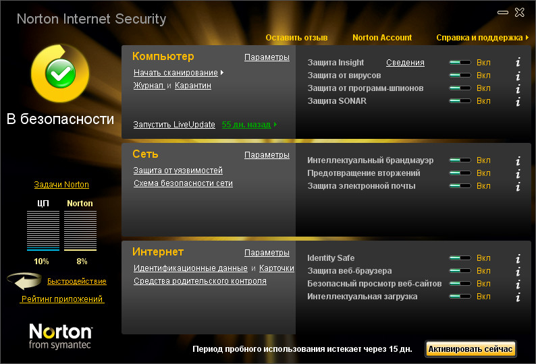Click the info icon for Защита SONAR
This screenshot has width=536, height=364.
point(518,101)
